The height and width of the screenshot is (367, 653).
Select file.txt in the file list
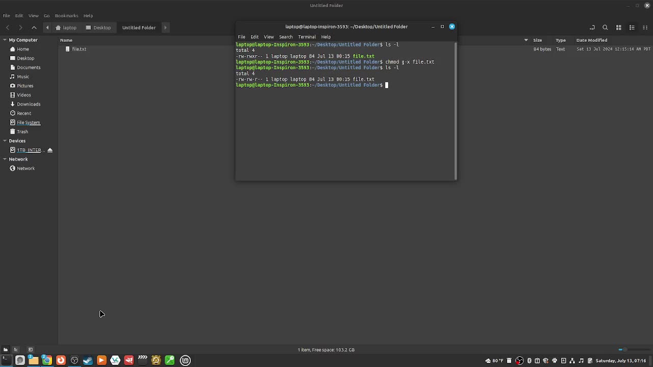point(79,49)
